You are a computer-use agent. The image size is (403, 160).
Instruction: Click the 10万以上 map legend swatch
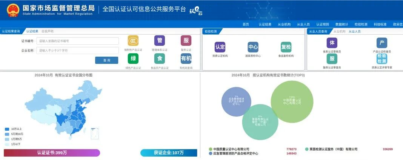pyautogui.click(x=7, y=129)
